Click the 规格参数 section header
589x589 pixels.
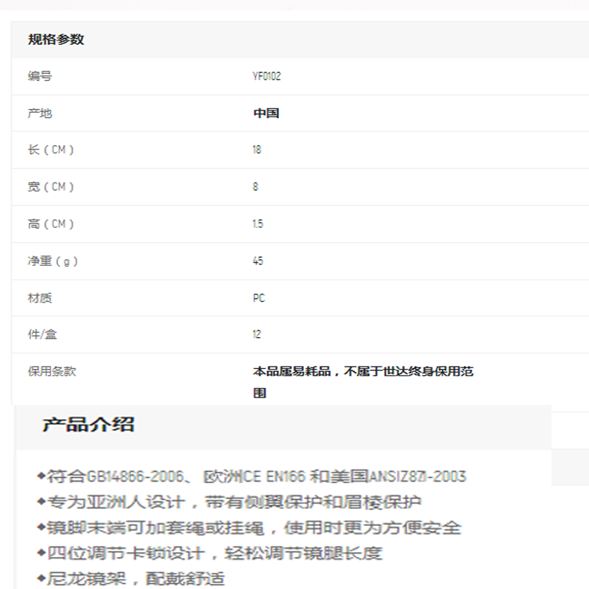(x=56, y=40)
